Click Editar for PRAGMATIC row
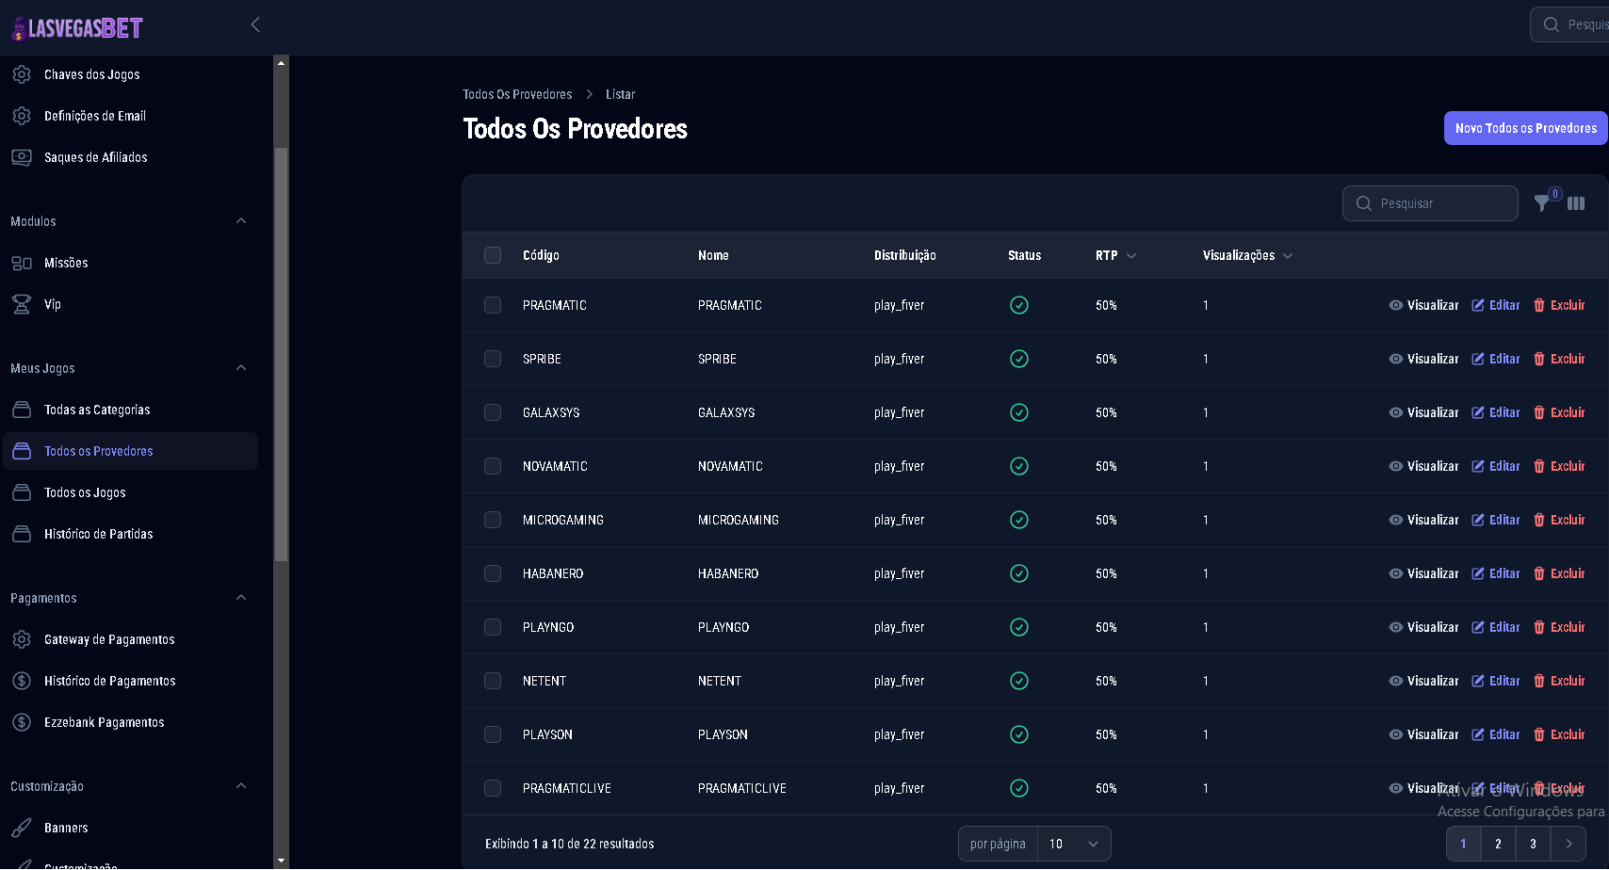1609x870 pixels. click(1496, 305)
